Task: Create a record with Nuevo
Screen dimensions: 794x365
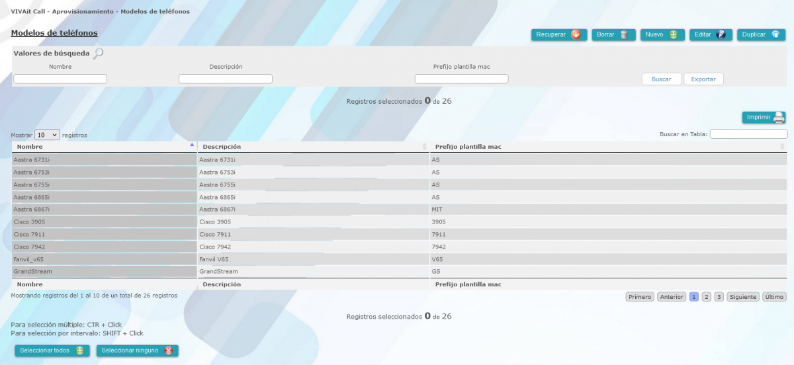Action: 662,34
